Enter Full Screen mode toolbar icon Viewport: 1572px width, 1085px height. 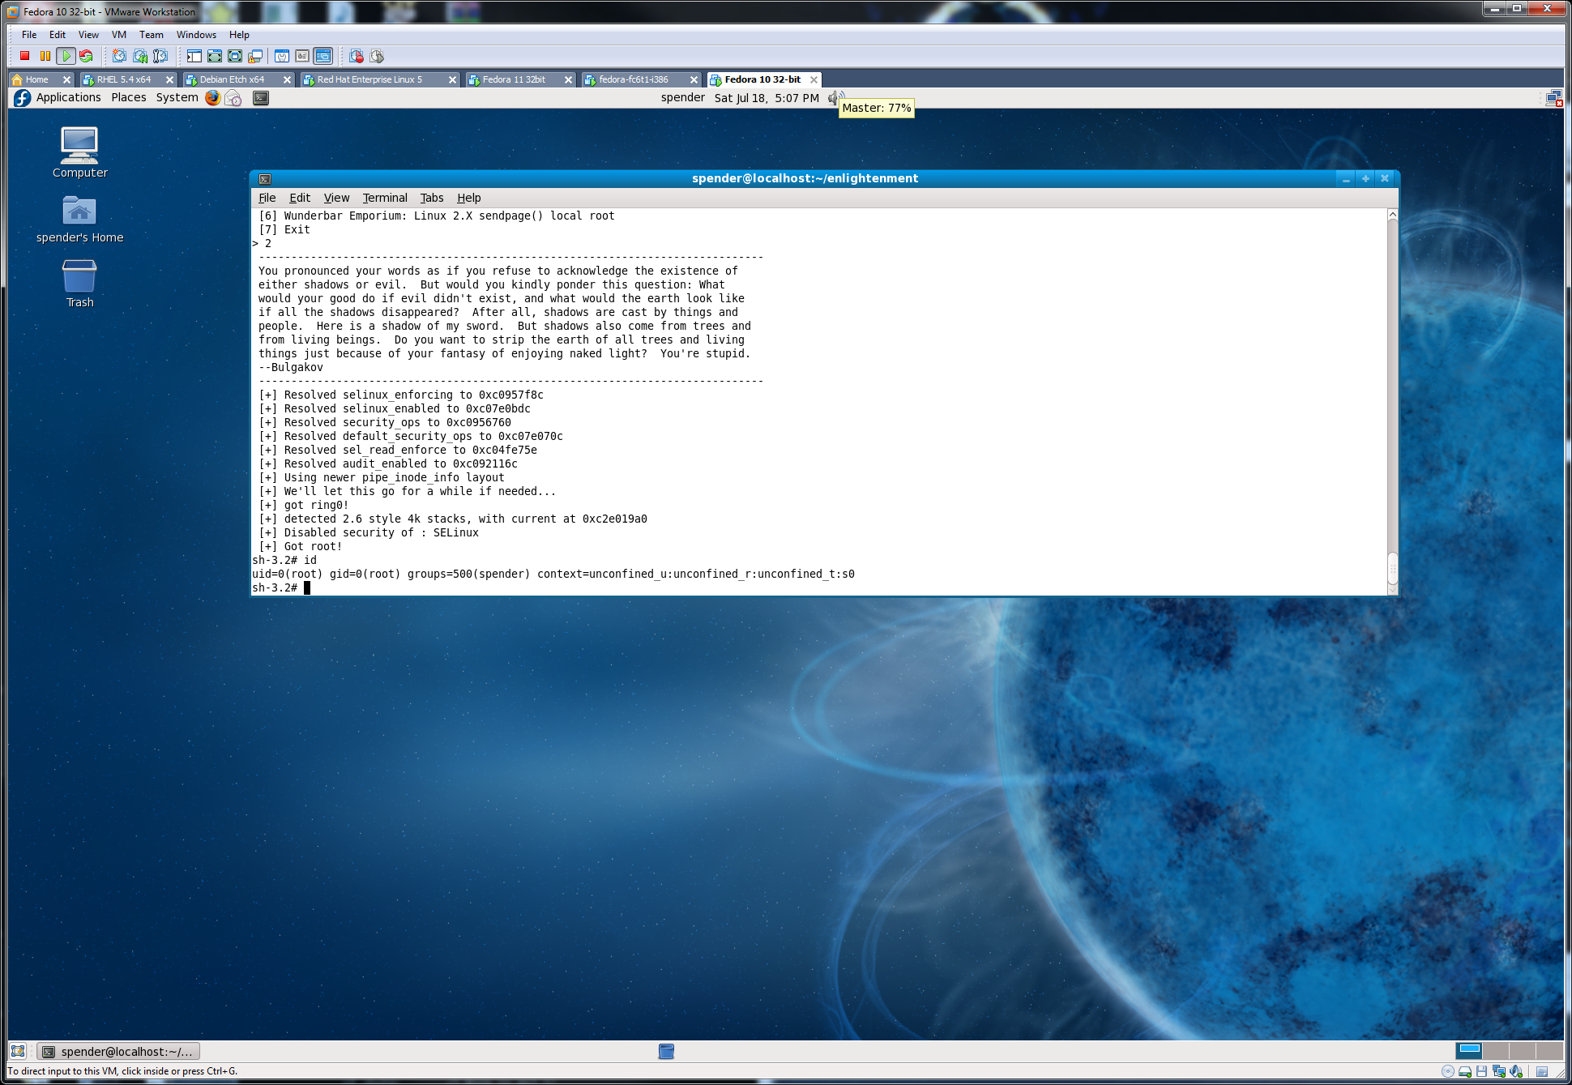click(235, 56)
